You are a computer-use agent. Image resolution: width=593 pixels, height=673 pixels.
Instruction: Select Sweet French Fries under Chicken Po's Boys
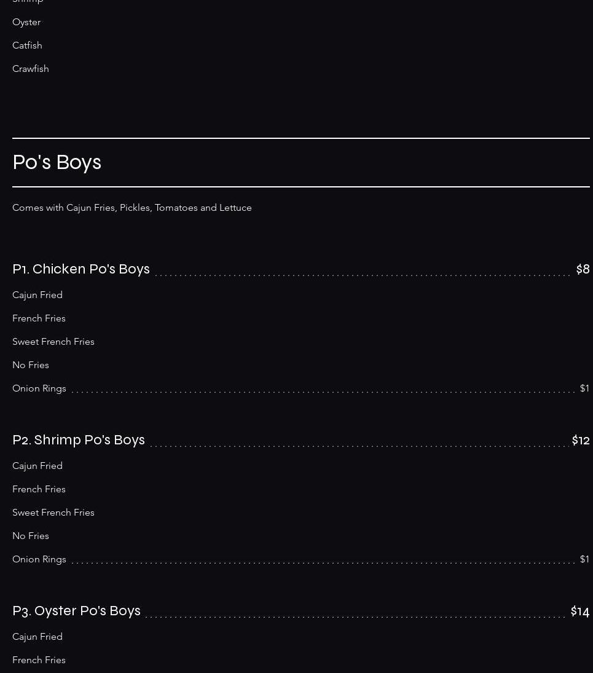coord(53,342)
